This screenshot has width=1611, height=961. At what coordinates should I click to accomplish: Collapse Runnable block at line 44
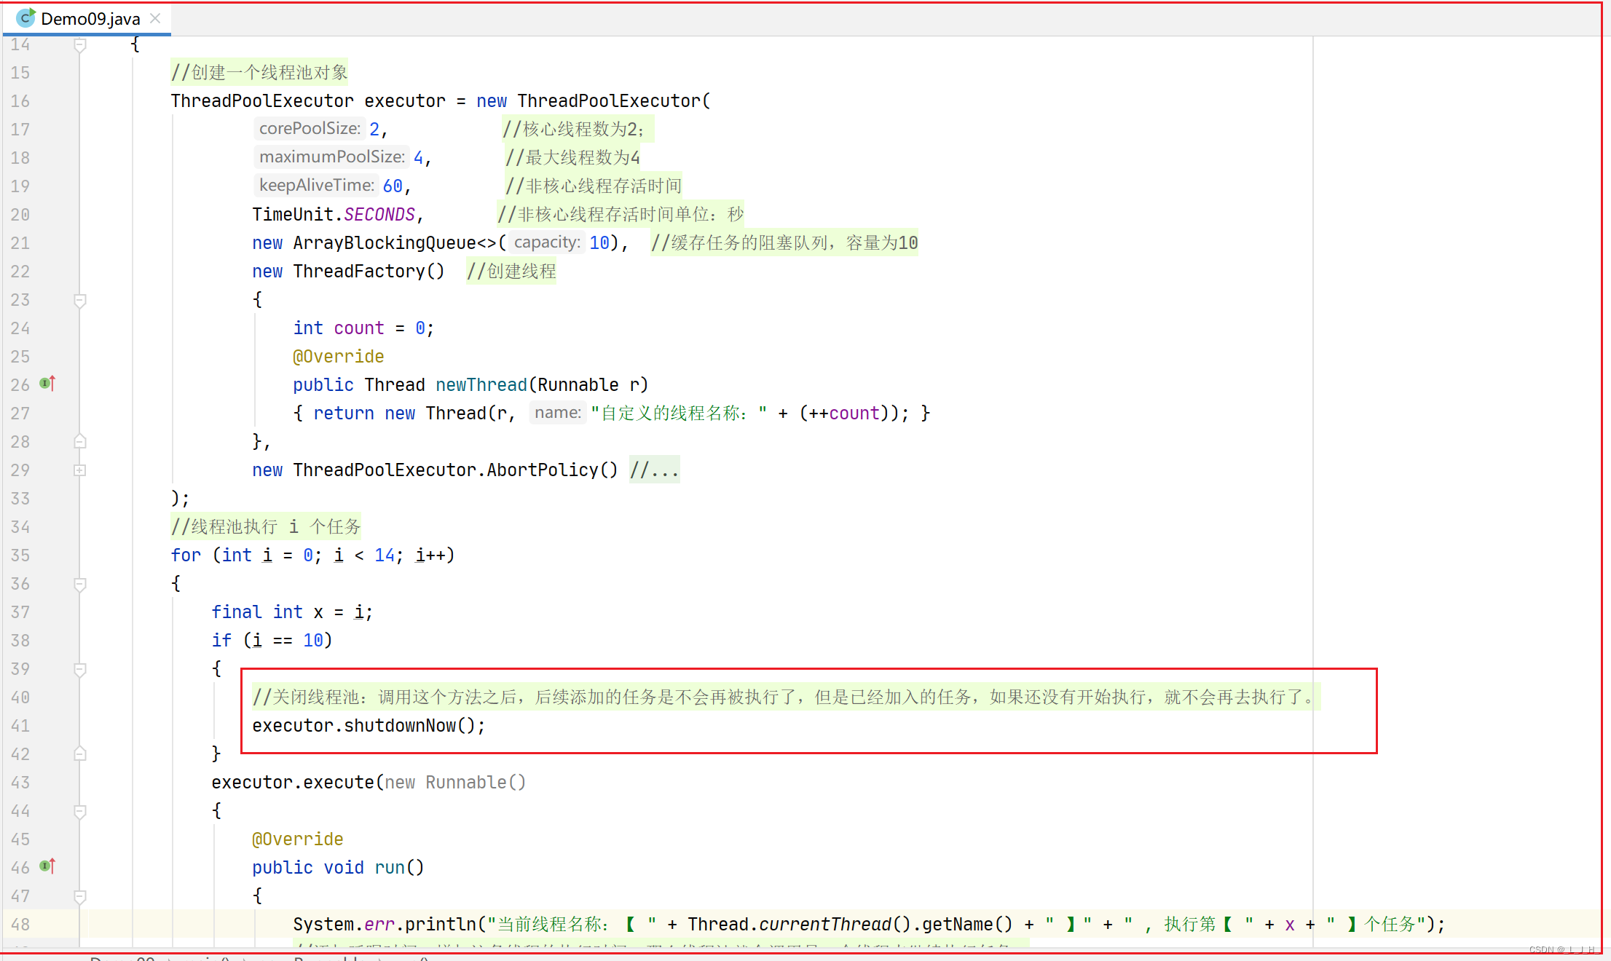(80, 811)
